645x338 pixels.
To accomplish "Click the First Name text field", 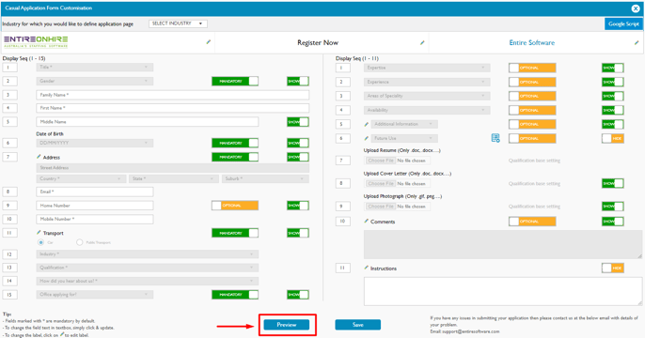I will tap(172, 108).
